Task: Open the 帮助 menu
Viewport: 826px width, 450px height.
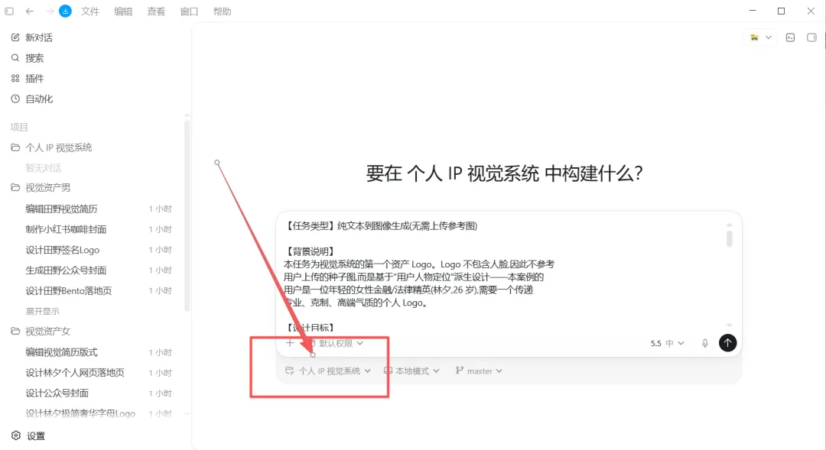Action: click(222, 11)
